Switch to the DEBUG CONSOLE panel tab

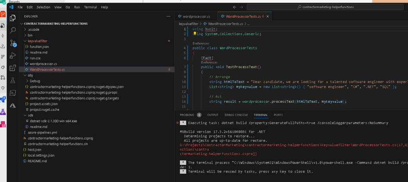(236, 115)
